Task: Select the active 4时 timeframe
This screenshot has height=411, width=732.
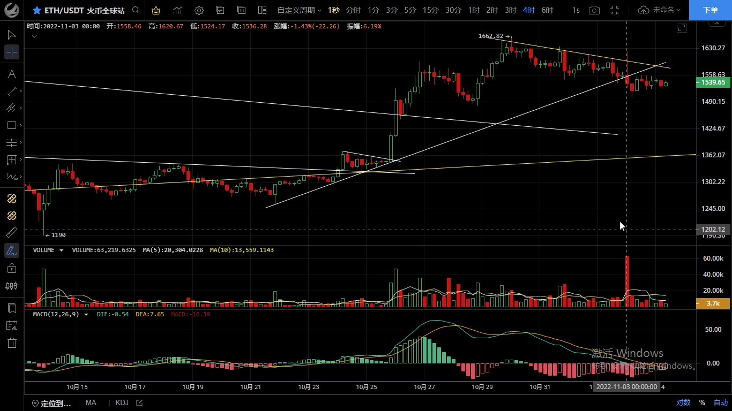Action: click(529, 10)
